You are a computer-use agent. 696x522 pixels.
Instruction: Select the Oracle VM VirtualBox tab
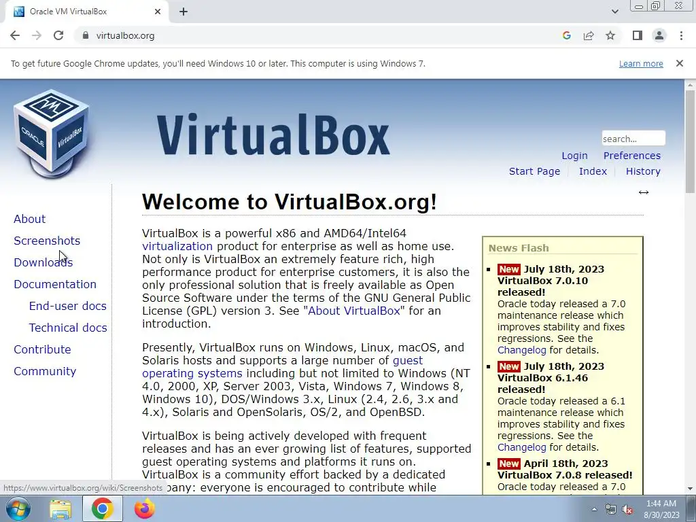86,12
